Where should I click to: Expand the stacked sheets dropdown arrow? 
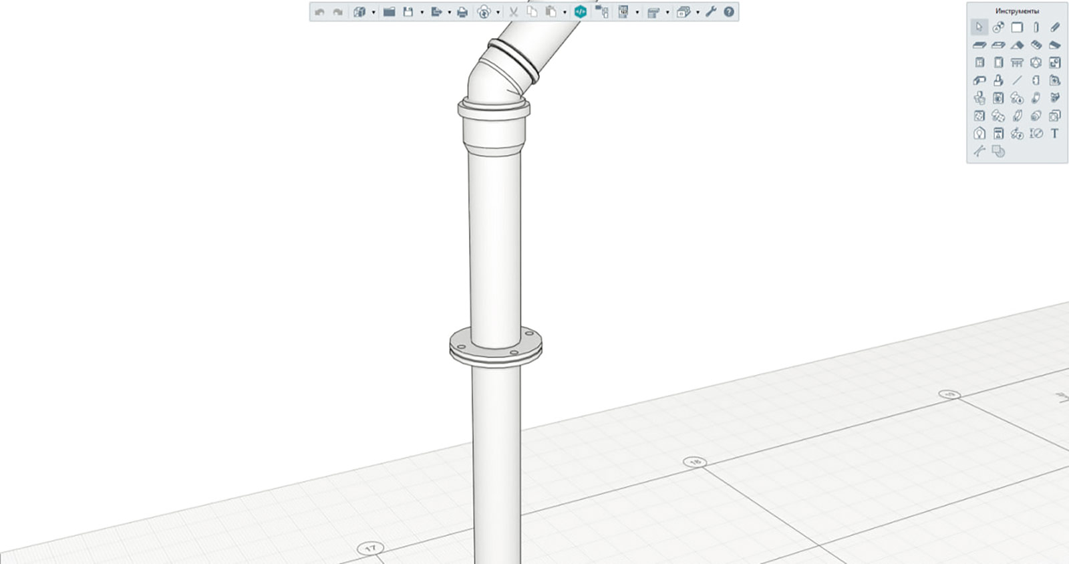[698, 13]
